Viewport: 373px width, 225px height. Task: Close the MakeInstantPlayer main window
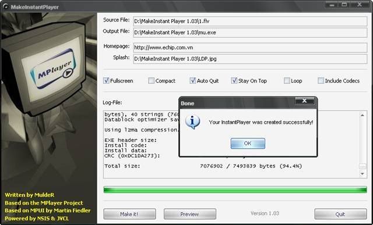(360, 5)
